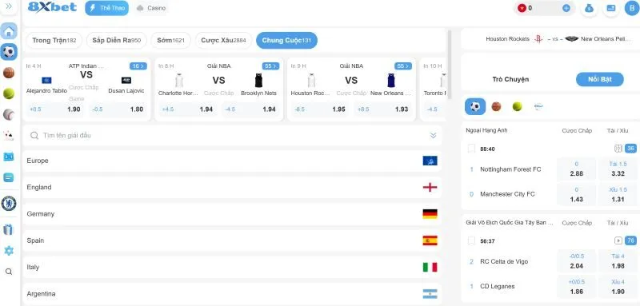Screen dimensions: 640x306
Task: Expand the Italy region row
Action: pyautogui.click(x=232, y=267)
